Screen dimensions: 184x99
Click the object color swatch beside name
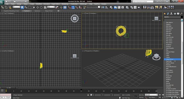182,17
